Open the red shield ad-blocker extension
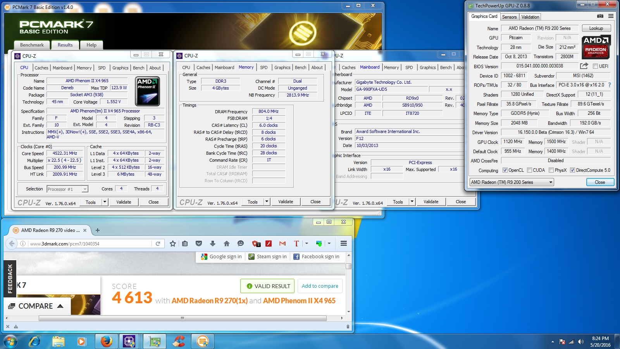 (x=256, y=244)
